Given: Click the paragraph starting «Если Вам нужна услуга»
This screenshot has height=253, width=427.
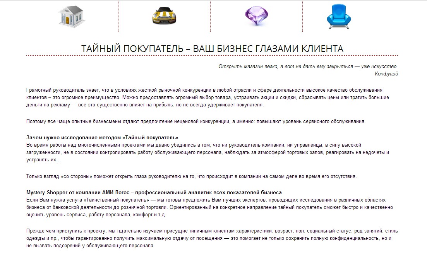Looking at the screenshot, I should pos(209,207).
